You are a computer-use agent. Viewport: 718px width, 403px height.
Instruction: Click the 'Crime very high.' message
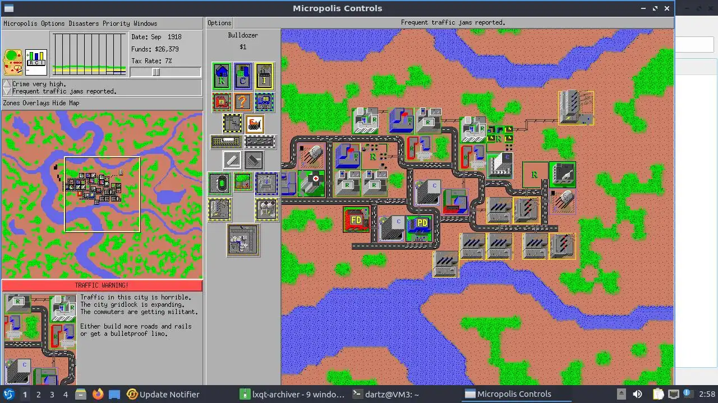click(38, 84)
